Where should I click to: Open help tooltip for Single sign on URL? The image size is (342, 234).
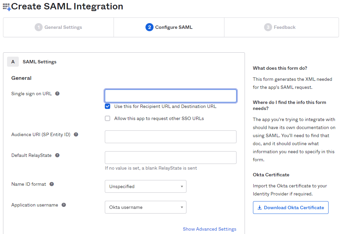pos(57,94)
